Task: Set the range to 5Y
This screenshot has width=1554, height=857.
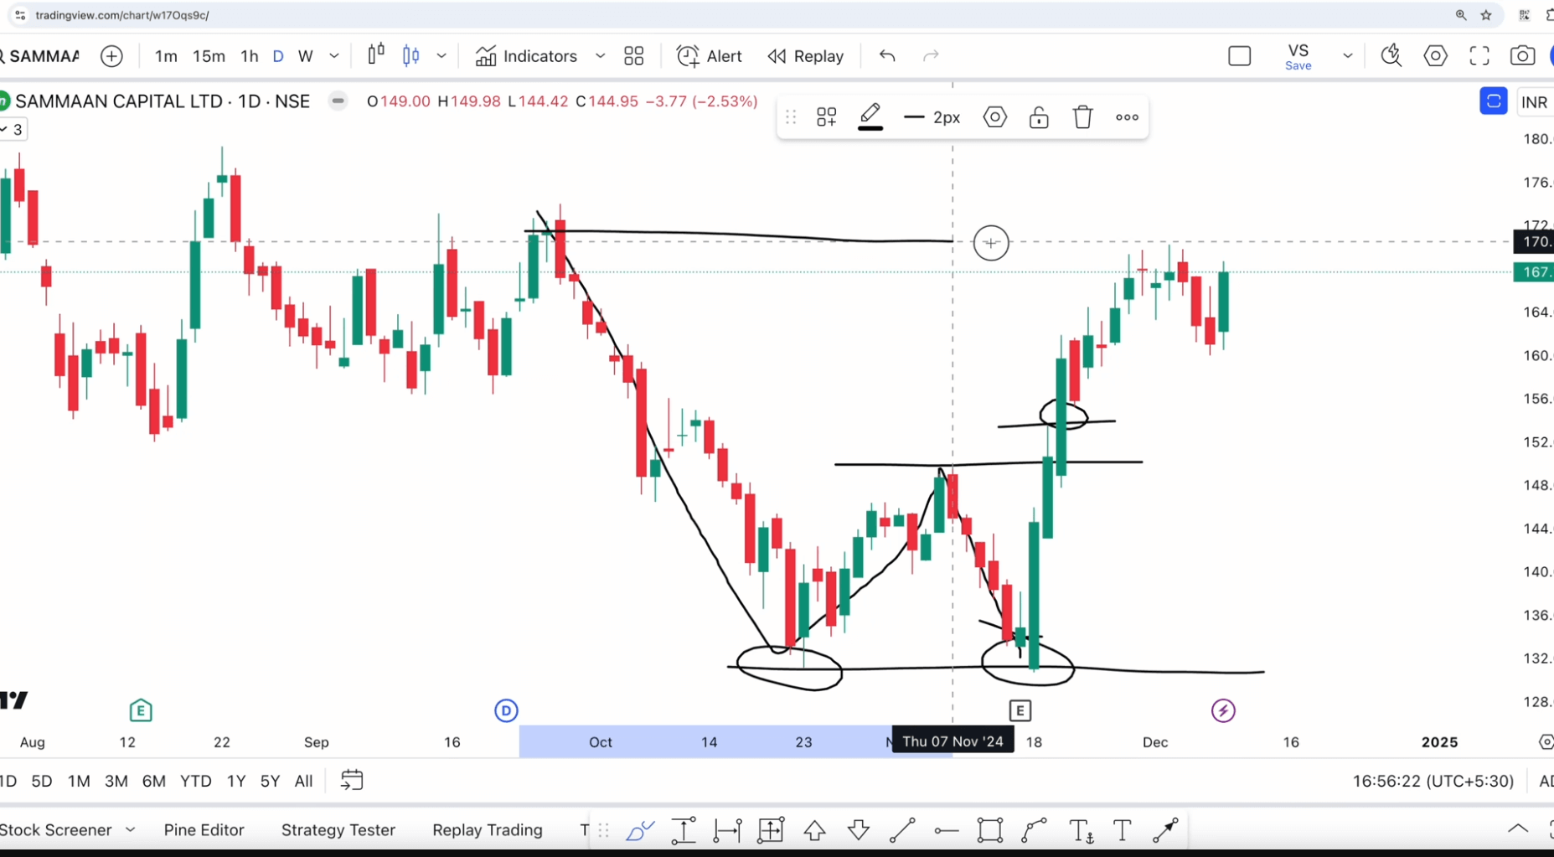Action: (x=270, y=781)
